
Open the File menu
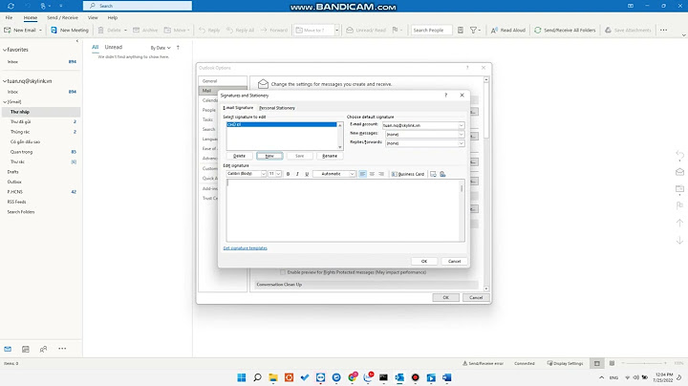click(x=9, y=18)
